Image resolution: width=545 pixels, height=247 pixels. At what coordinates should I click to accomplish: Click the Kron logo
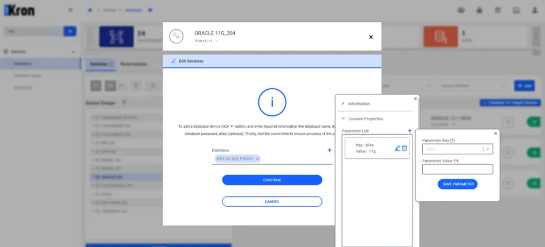click(19, 10)
